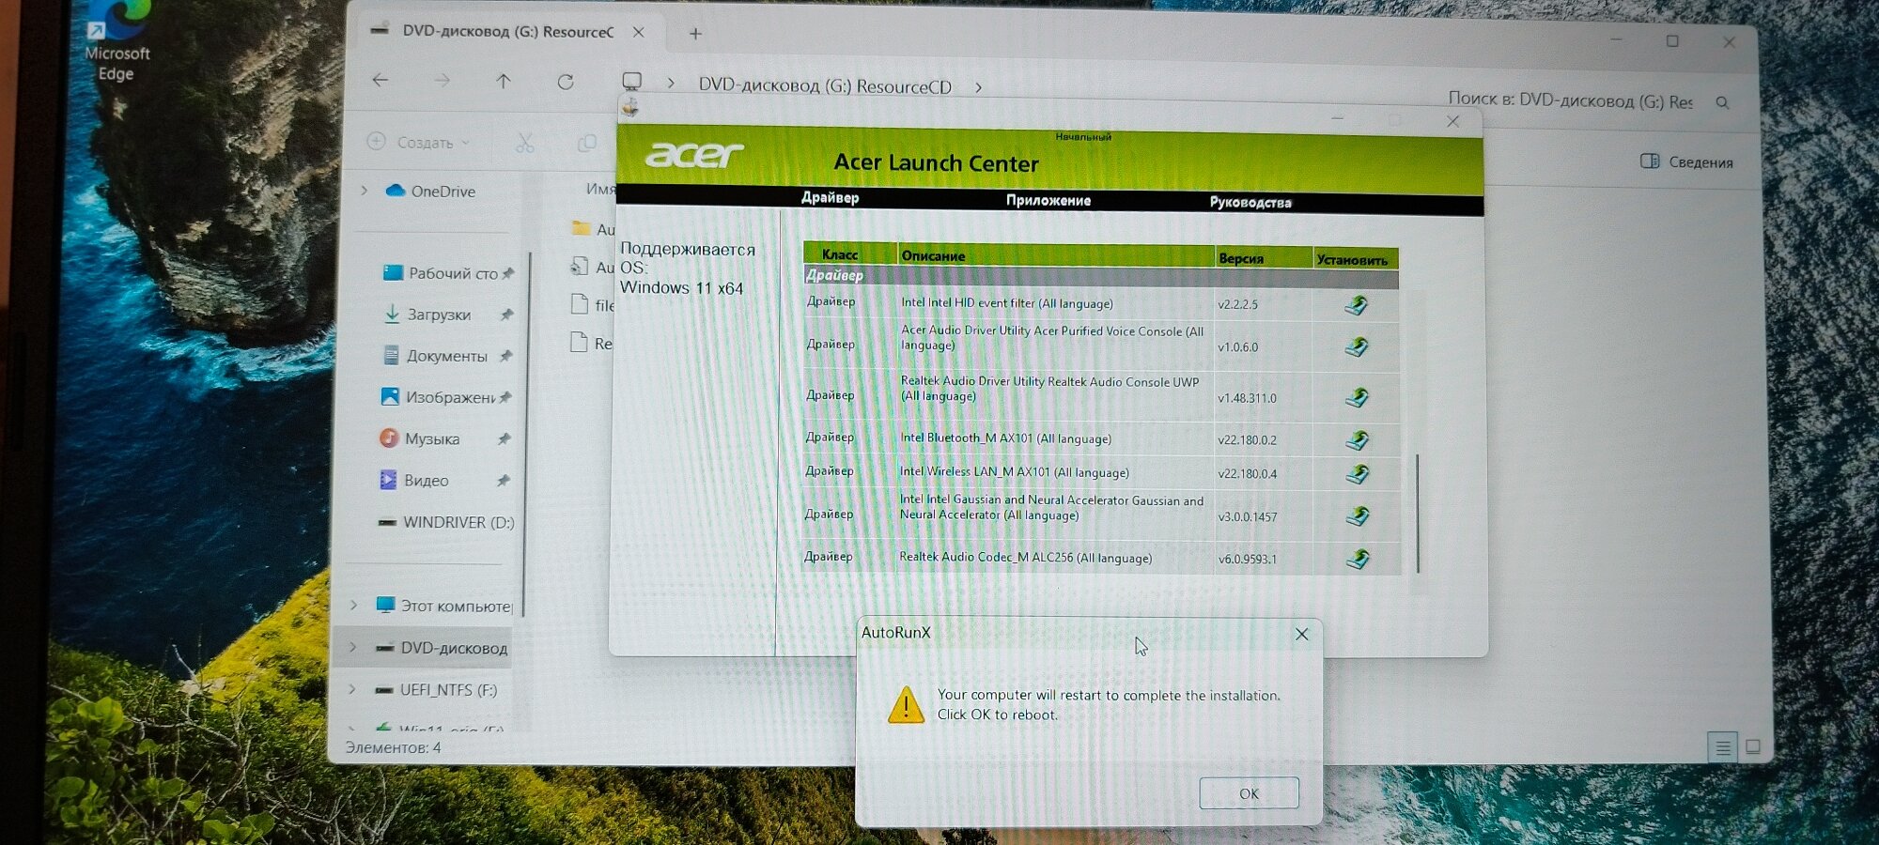The image size is (1879, 845).
Task: Open Музыка in navigation pane
Action: click(420, 438)
